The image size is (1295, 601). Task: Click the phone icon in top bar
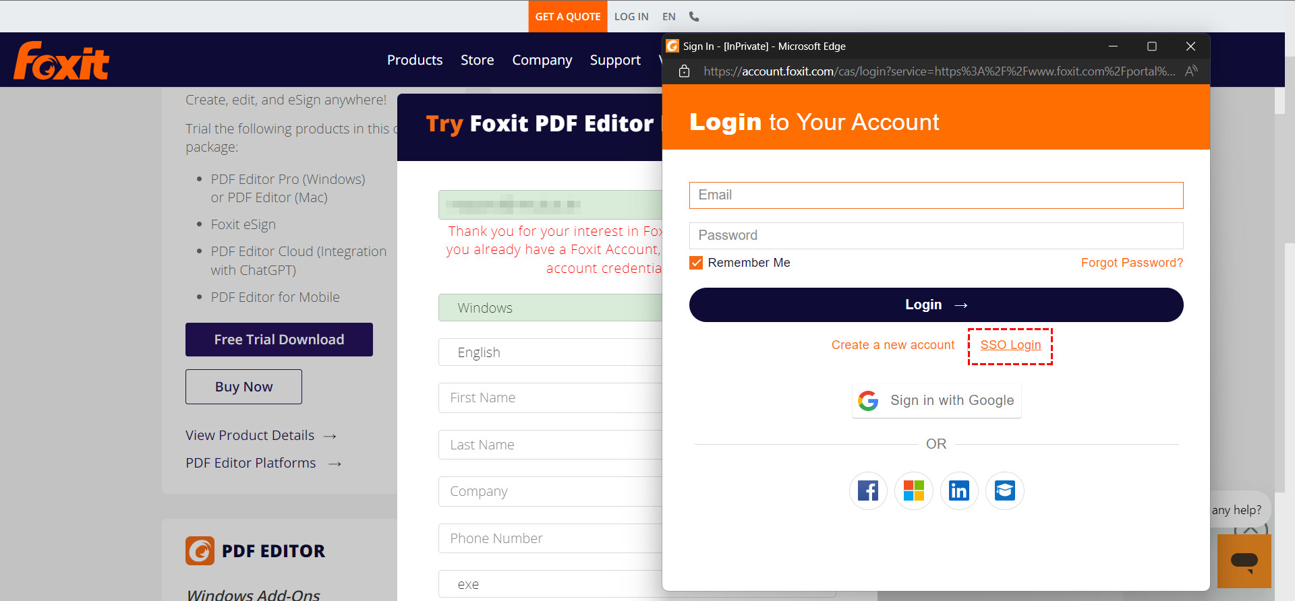point(694,17)
